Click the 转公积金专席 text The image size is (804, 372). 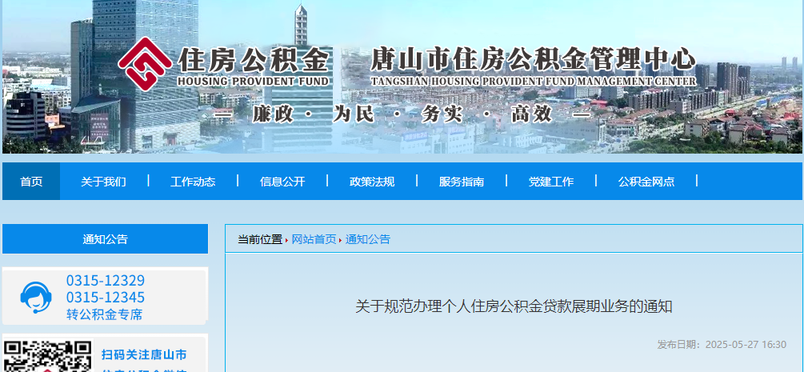104,314
